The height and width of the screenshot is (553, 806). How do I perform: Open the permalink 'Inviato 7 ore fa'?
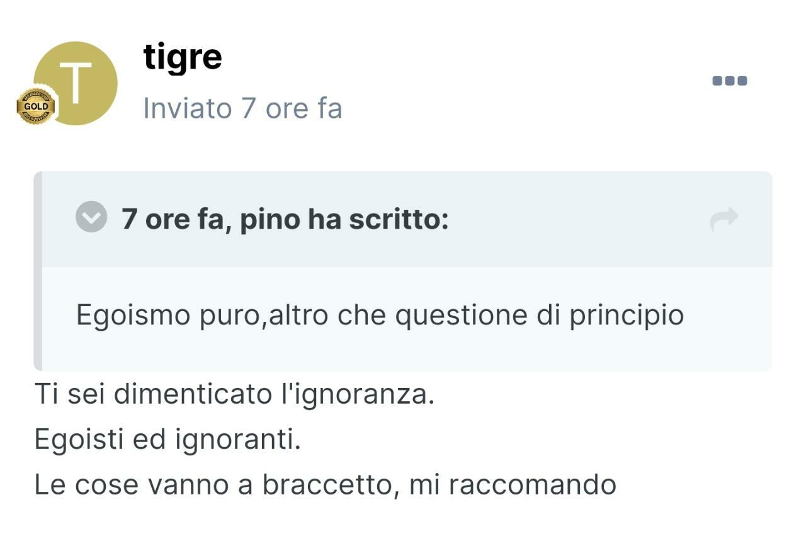(x=242, y=108)
